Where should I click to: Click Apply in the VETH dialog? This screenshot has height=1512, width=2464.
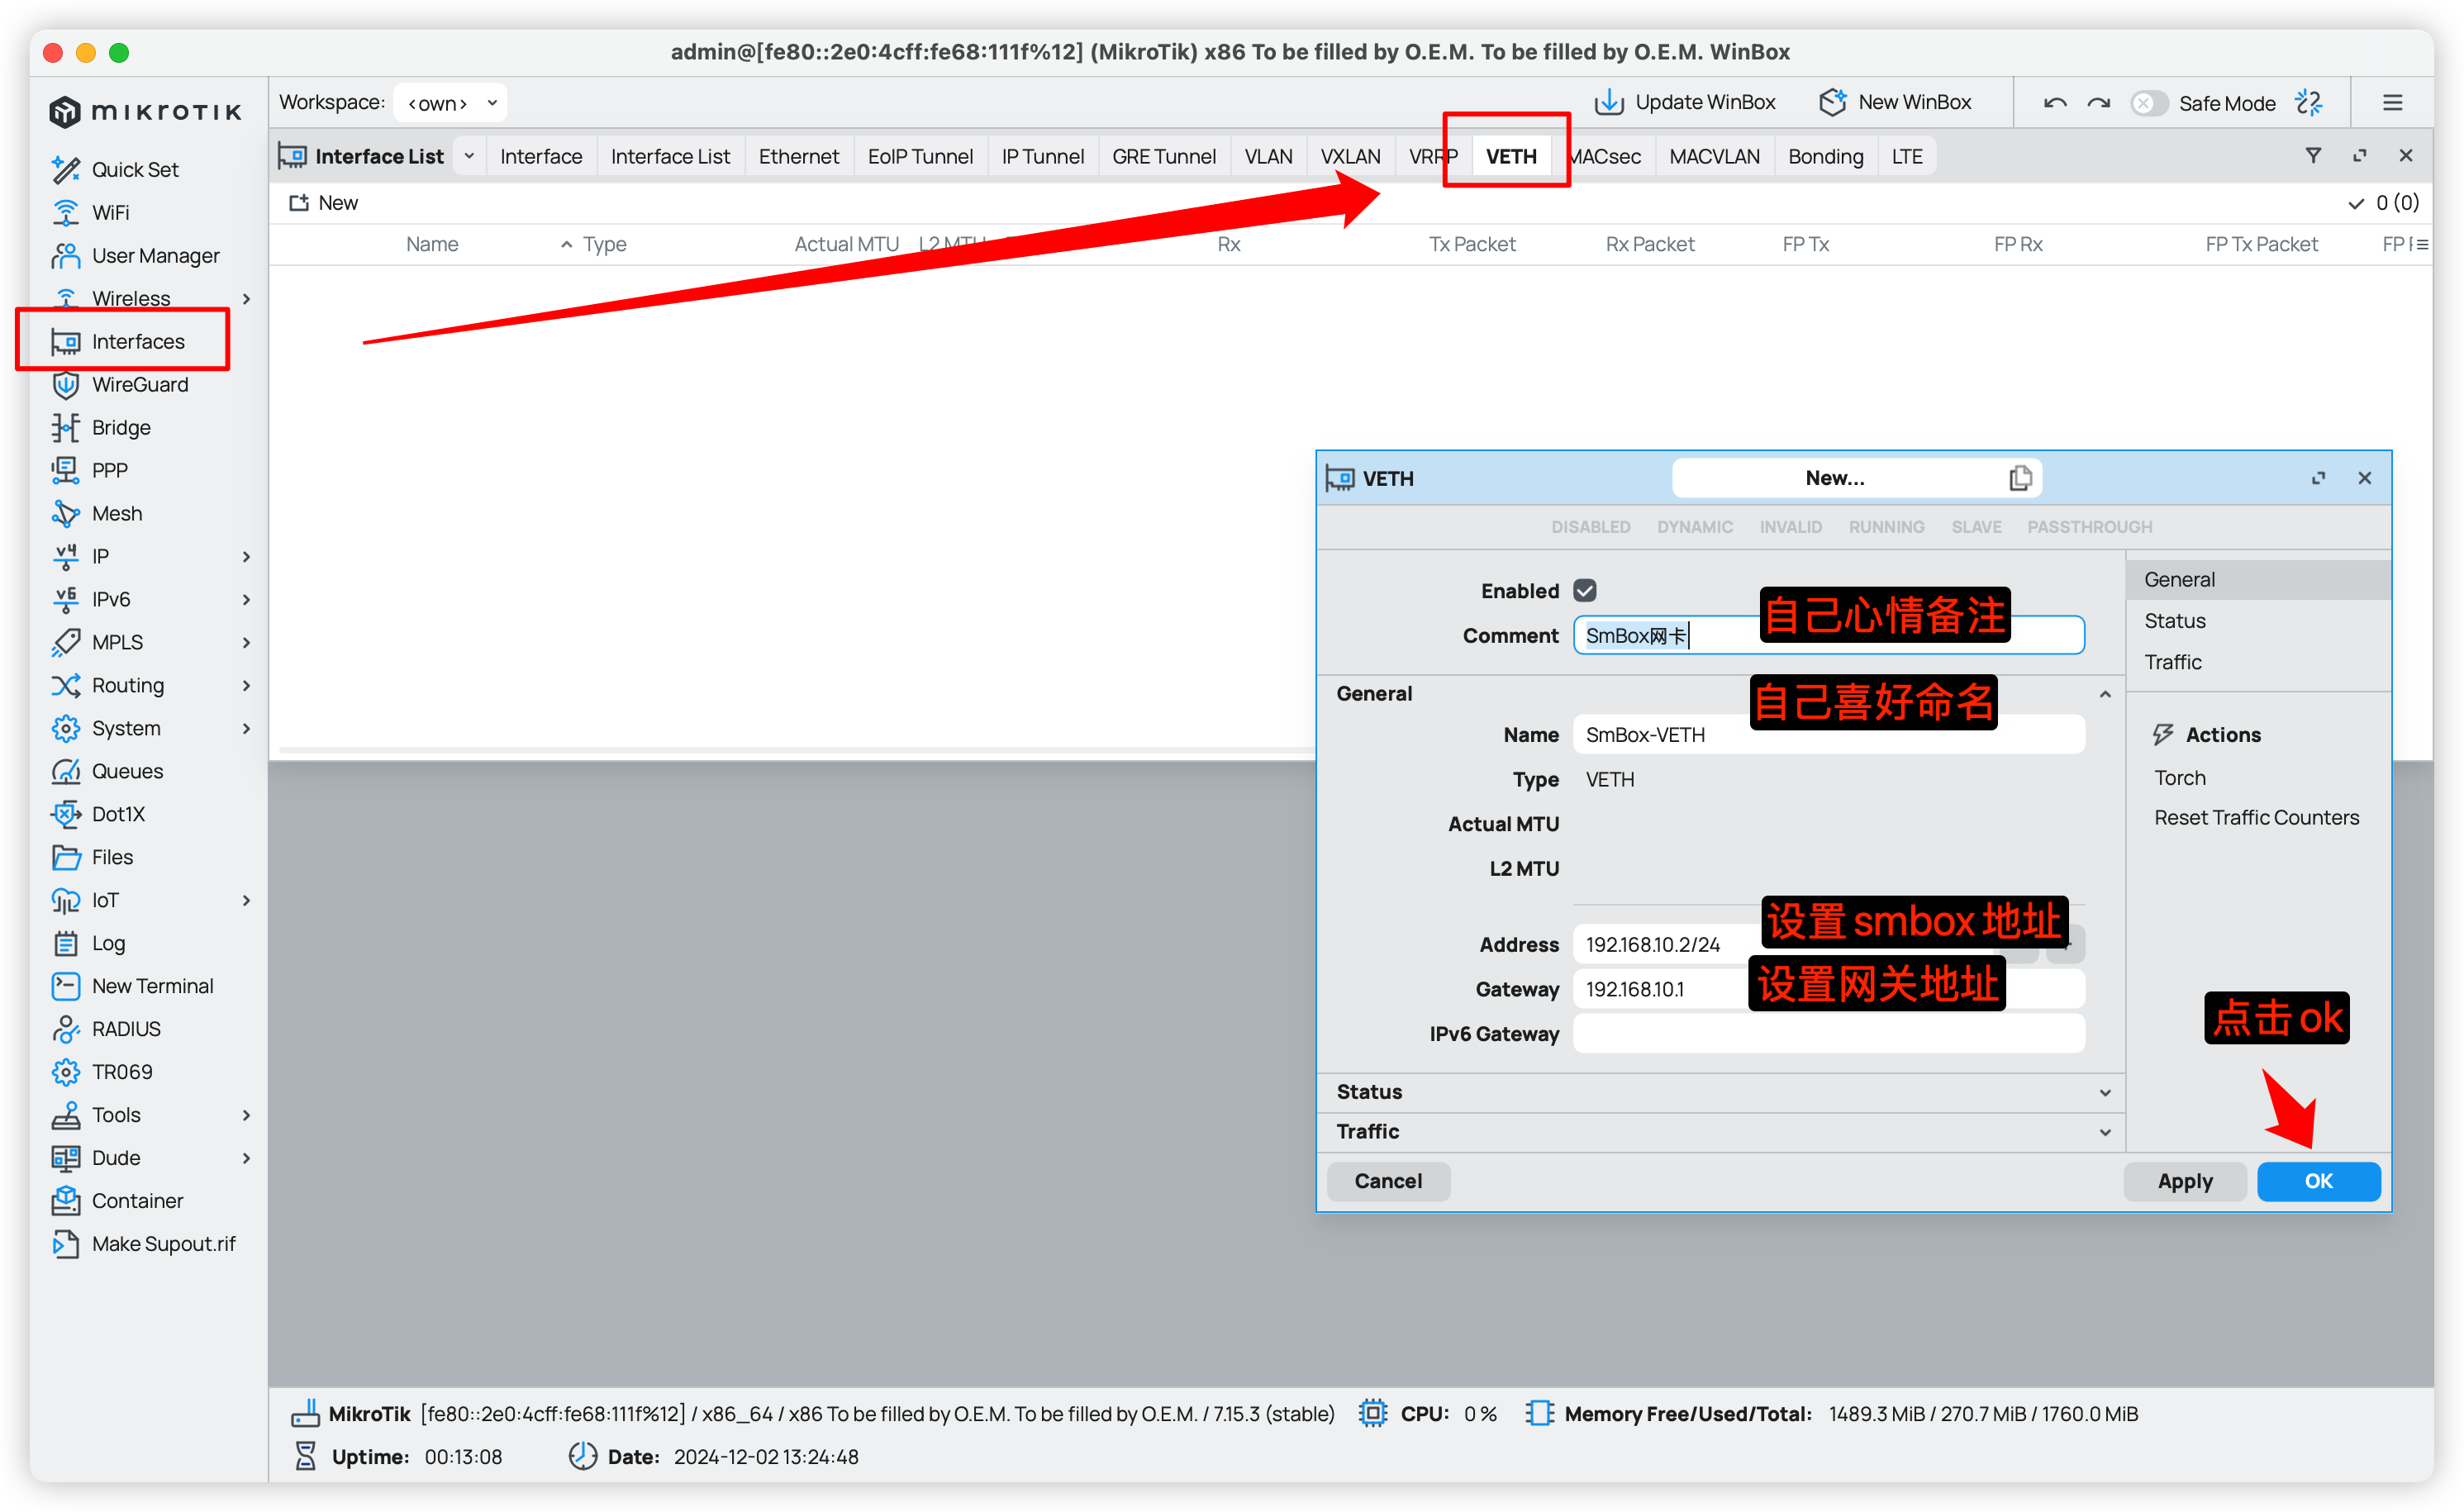[2185, 1181]
